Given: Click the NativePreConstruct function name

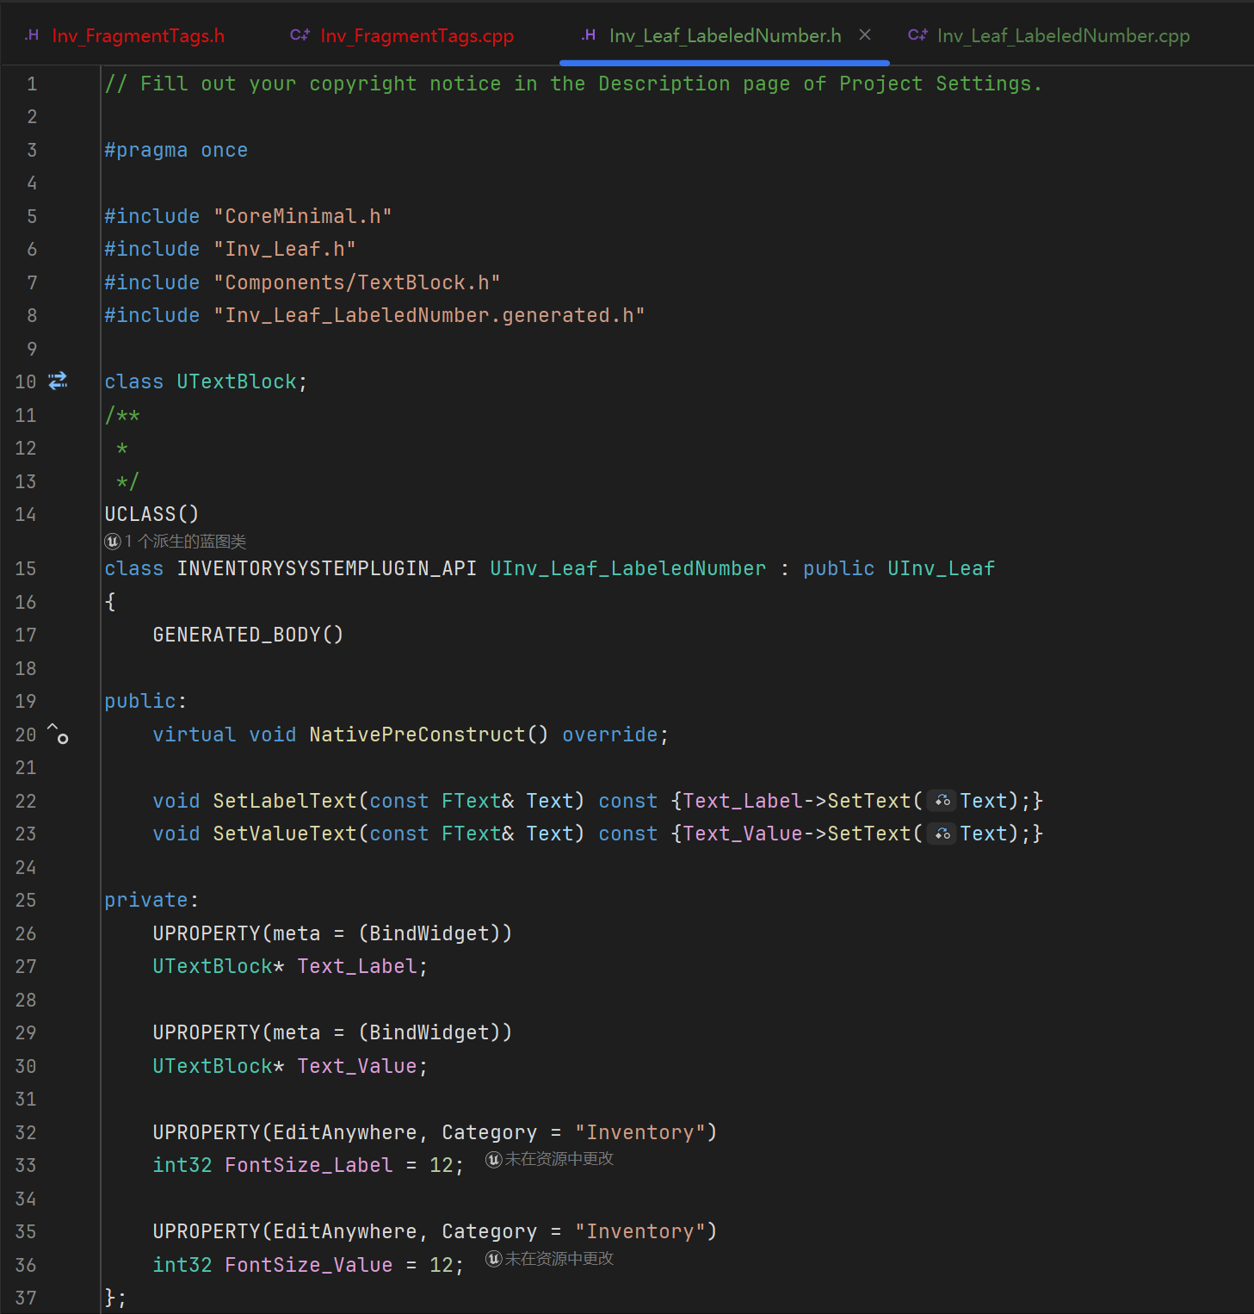Looking at the screenshot, I should point(417,734).
